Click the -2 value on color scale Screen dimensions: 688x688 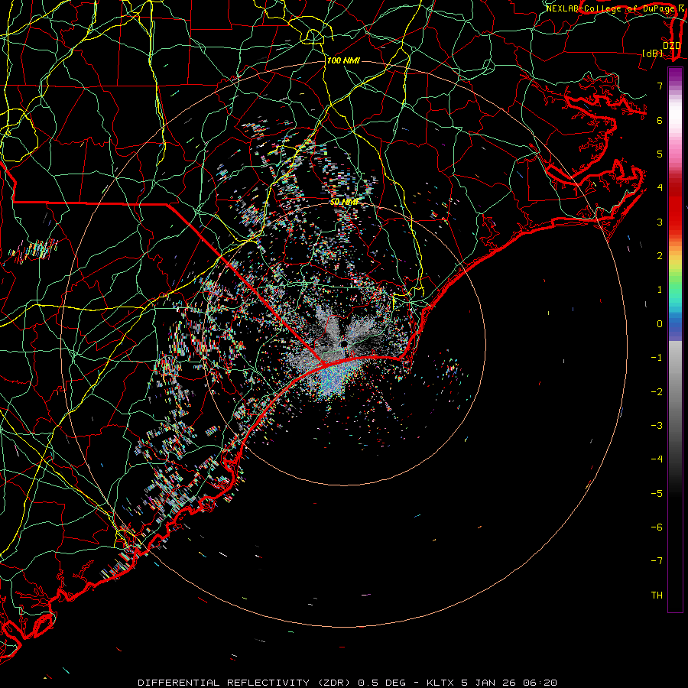(x=657, y=392)
